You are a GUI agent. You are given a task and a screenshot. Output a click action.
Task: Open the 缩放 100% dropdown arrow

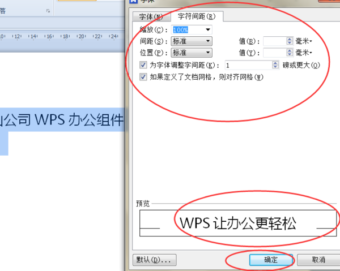click(208, 29)
